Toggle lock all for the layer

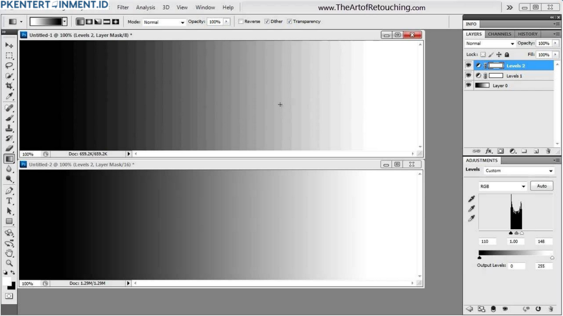507,54
